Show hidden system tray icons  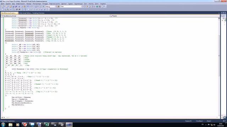click(206, 125)
